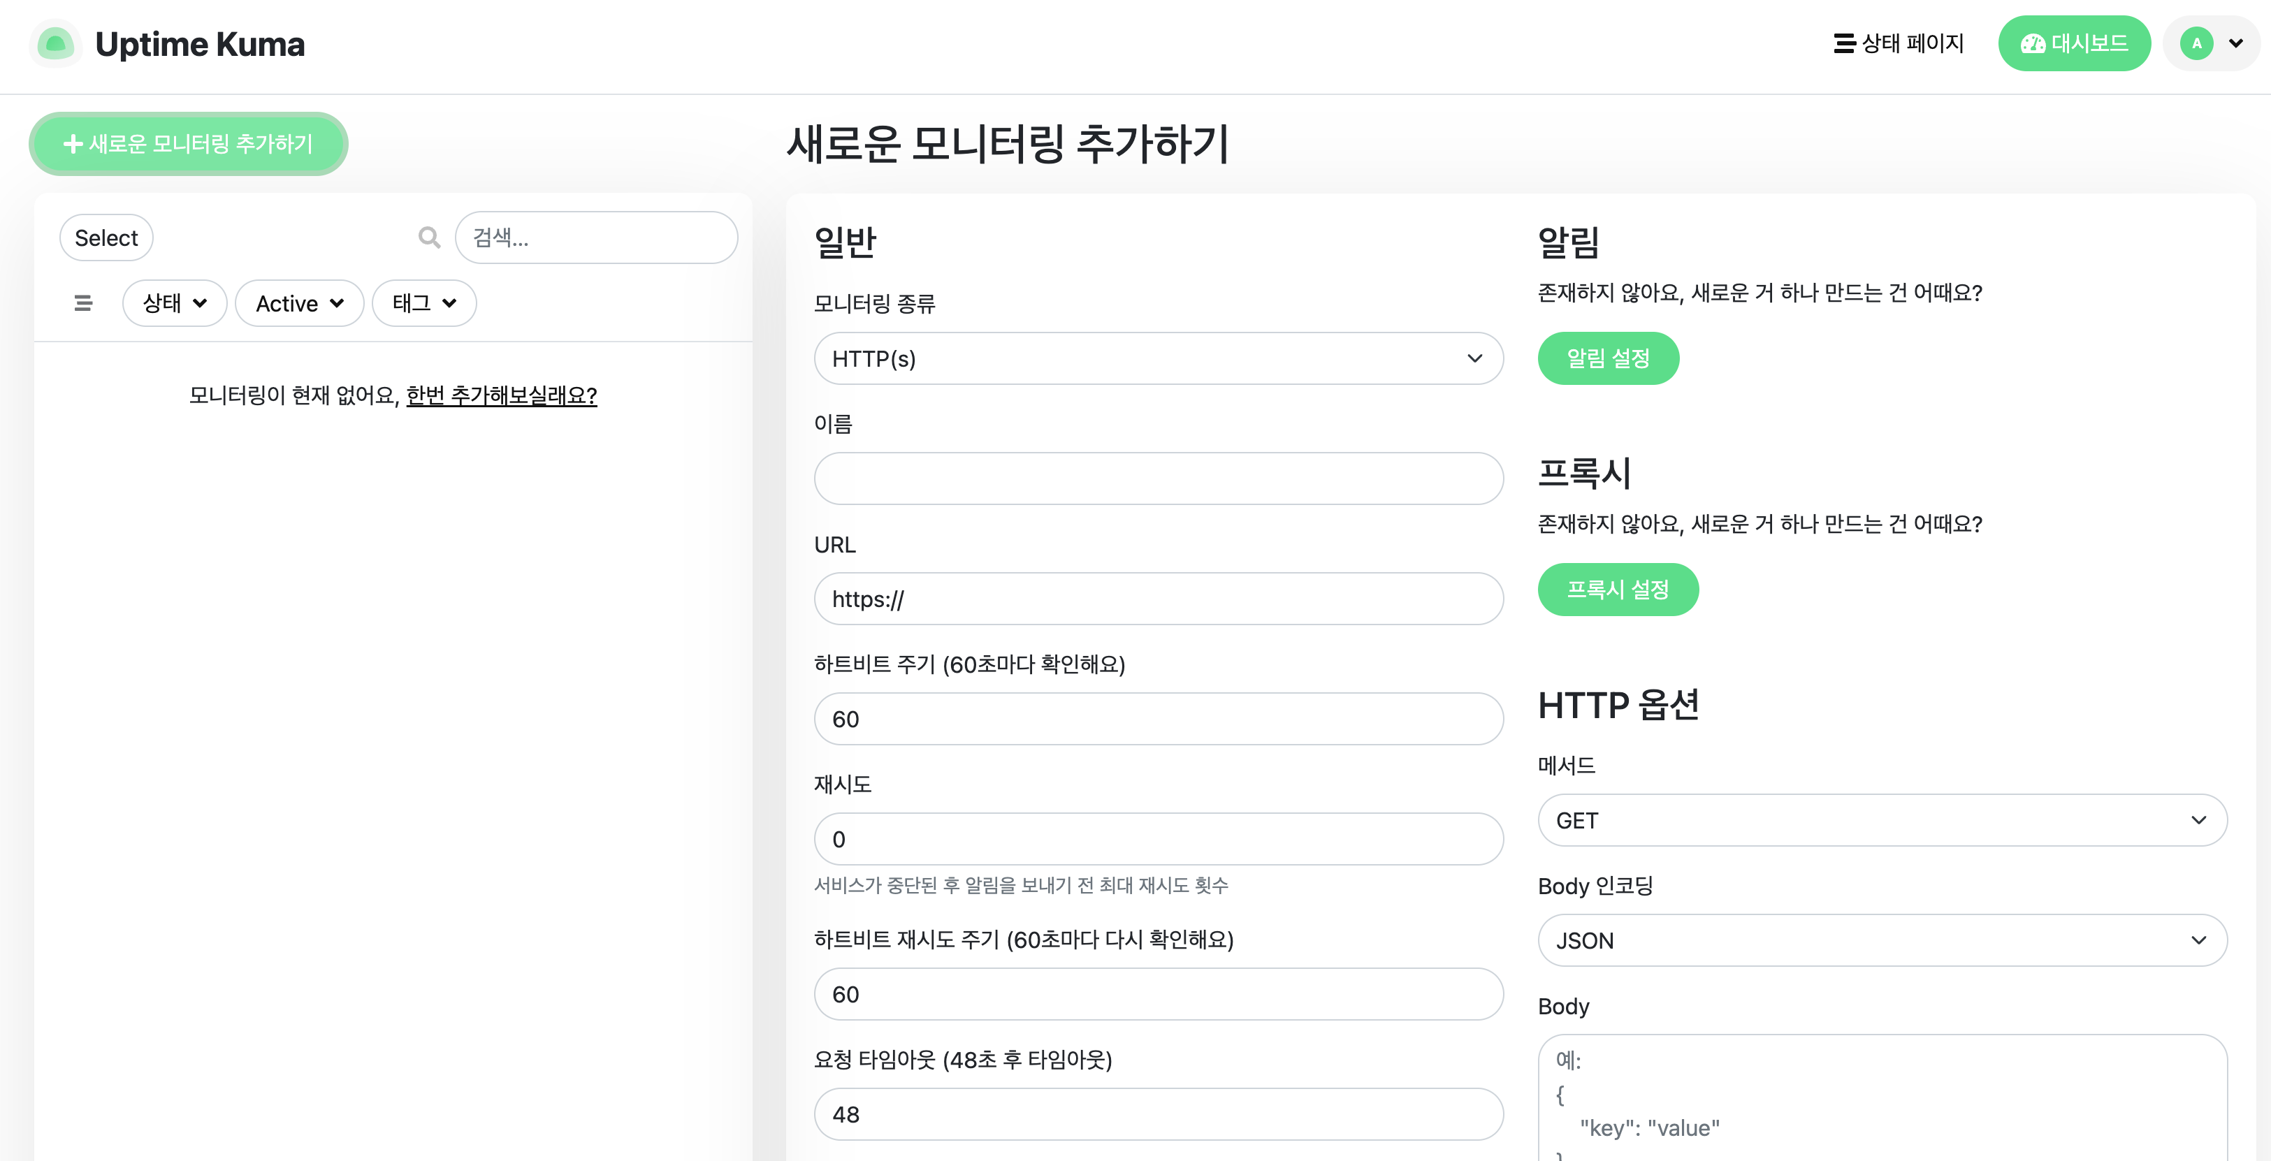Click the list sort hamburger icon
Image resolution: width=2271 pixels, height=1161 pixels.
click(x=84, y=303)
